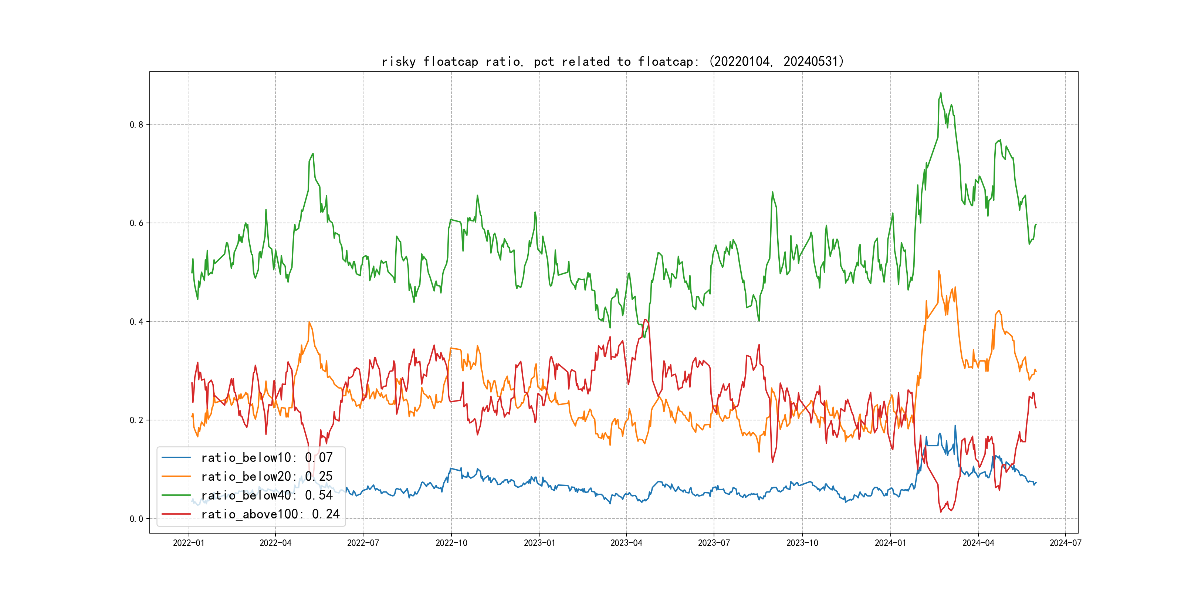Click the 0.4 y-axis tick label
This screenshot has height=599, width=1198.
coord(136,322)
